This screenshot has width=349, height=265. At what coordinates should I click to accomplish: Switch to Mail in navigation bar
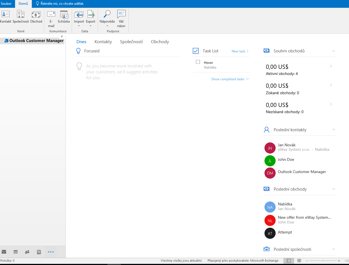pos(4,252)
